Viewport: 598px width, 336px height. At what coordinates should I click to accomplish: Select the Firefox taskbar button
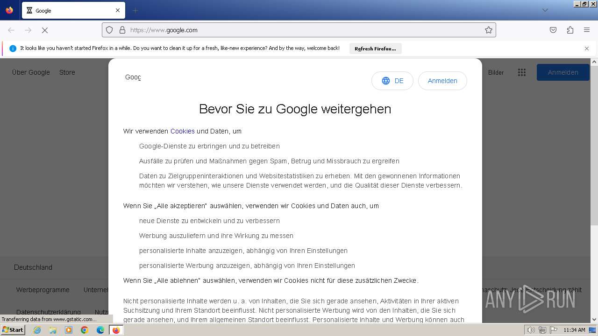(x=116, y=330)
